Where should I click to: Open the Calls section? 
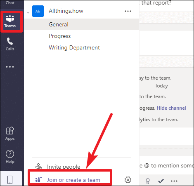pos(10,44)
